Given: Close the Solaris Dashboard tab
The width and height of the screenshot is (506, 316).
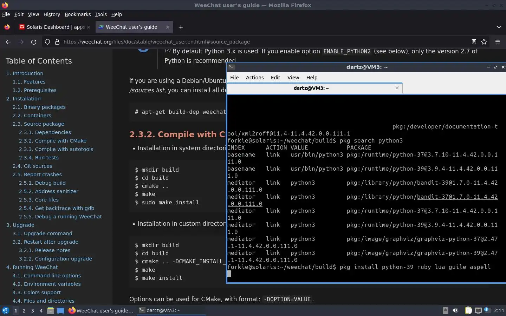Looking at the screenshot, I should point(89,27).
